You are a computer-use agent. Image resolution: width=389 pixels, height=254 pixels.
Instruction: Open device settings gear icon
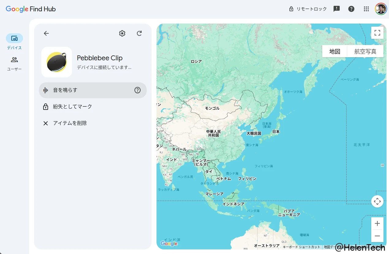click(122, 33)
